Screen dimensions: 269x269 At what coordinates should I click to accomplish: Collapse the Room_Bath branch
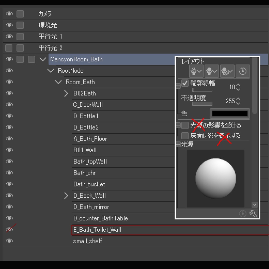pyautogui.click(x=58, y=82)
